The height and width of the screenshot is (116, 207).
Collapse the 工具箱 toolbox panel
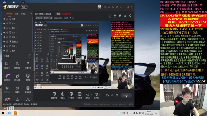click(x=30, y=56)
